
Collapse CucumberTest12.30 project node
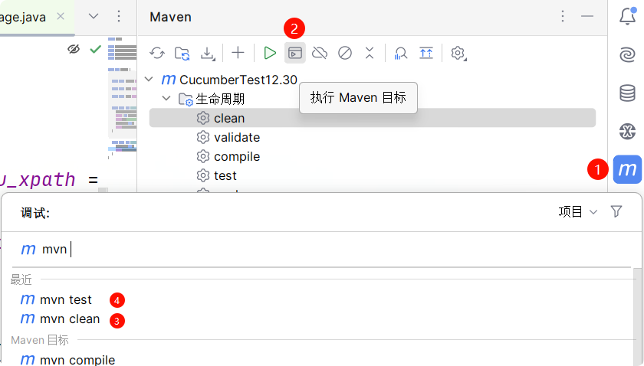click(149, 79)
